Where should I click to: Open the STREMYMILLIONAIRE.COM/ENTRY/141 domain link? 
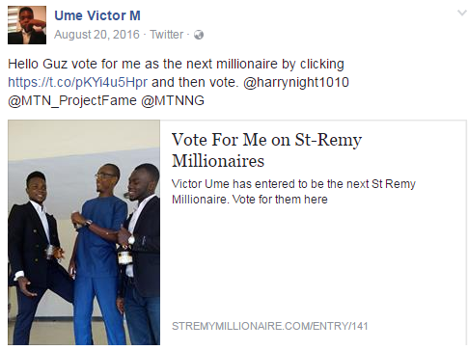tap(270, 326)
